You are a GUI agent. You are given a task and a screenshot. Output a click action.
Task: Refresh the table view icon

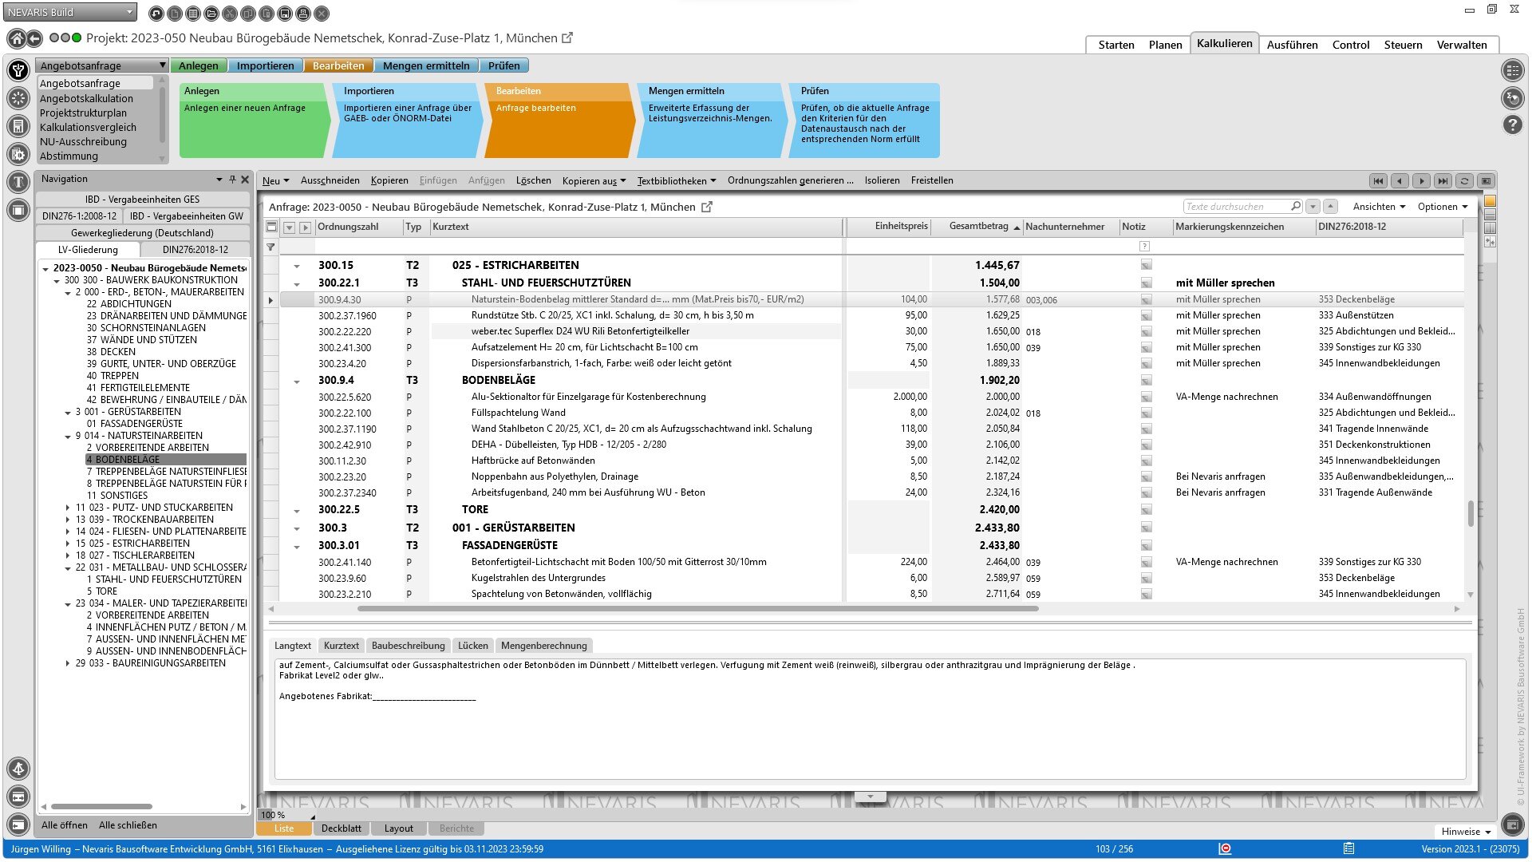tap(1464, 181)
